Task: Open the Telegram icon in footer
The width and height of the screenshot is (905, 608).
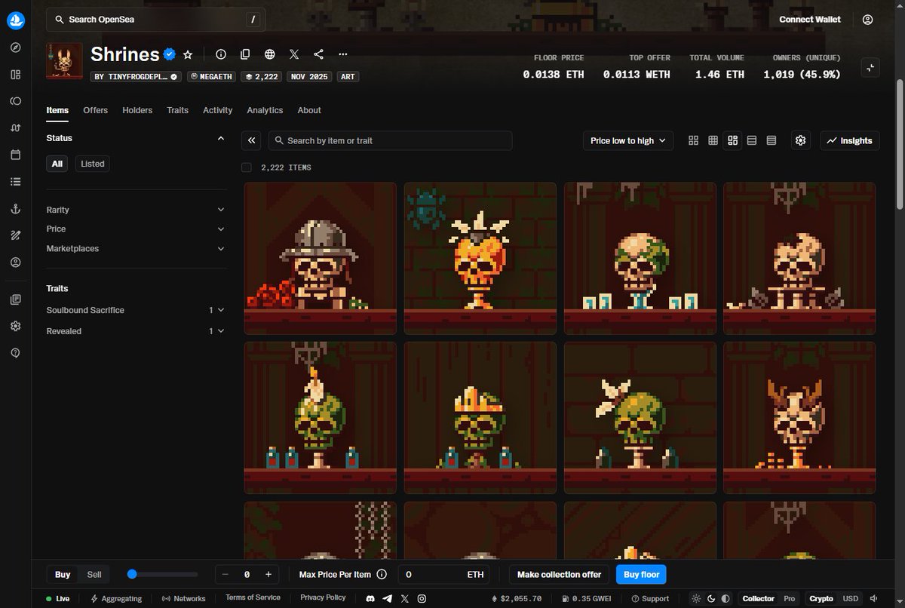Action: click(388, 598)
